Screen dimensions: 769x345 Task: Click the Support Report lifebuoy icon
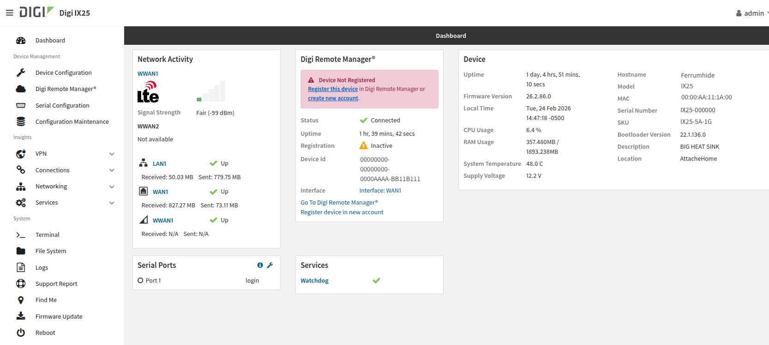[x=21, y=284]
